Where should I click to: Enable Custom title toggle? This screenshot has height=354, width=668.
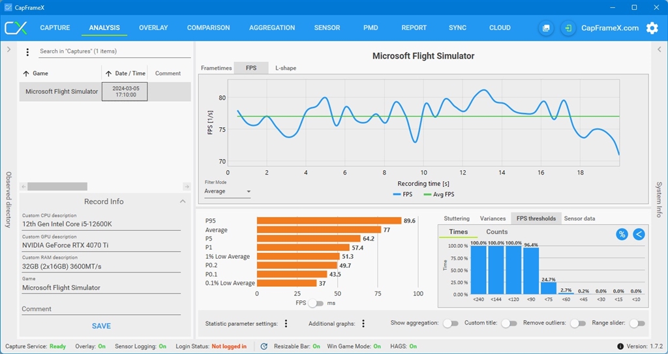[x=509, y=323]
